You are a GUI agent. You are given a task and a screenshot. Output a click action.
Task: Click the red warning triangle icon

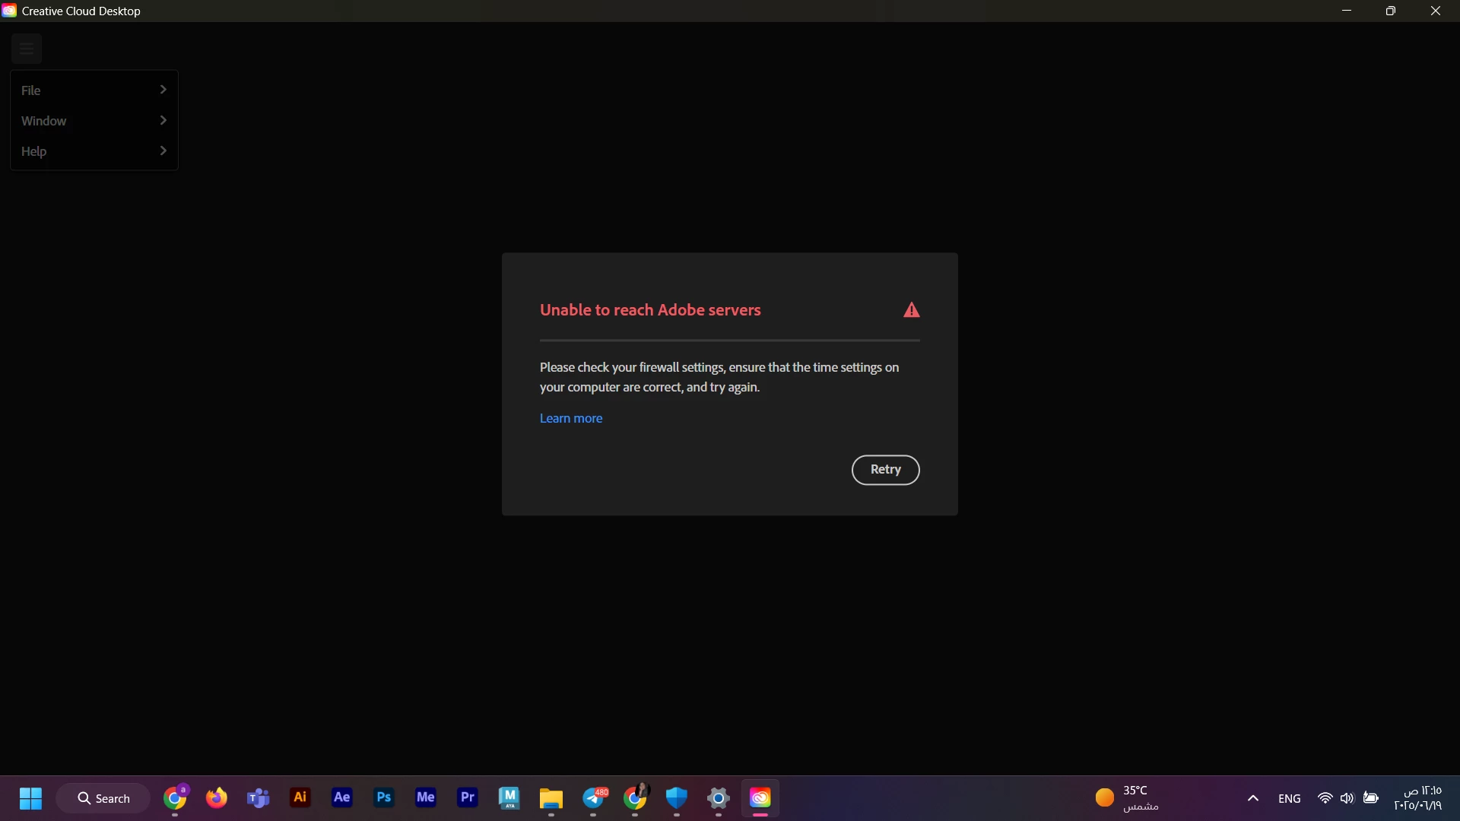click(x=911, y=310)
